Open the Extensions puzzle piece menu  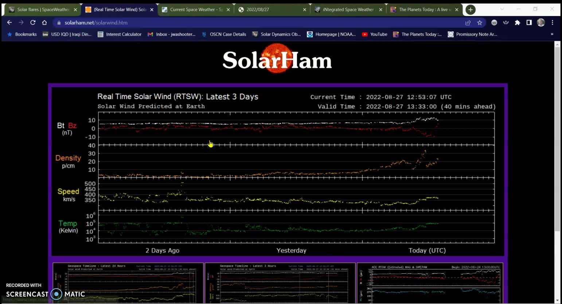(518, 23)
